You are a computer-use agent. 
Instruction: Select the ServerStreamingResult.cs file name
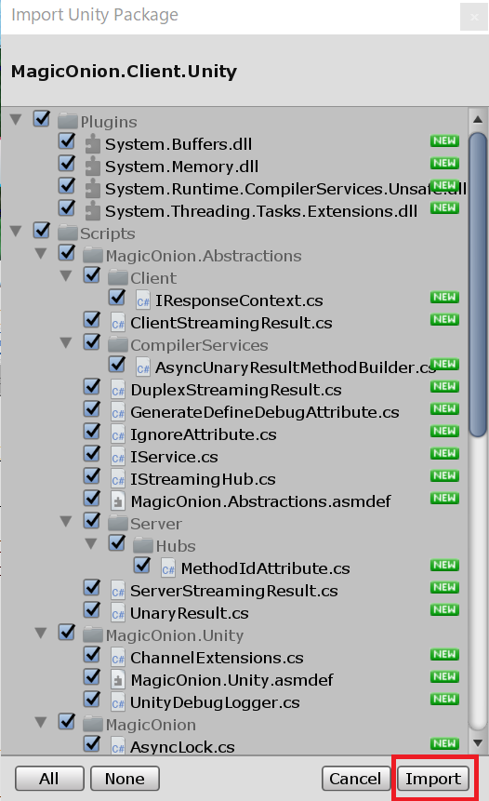tap(234, 591)
